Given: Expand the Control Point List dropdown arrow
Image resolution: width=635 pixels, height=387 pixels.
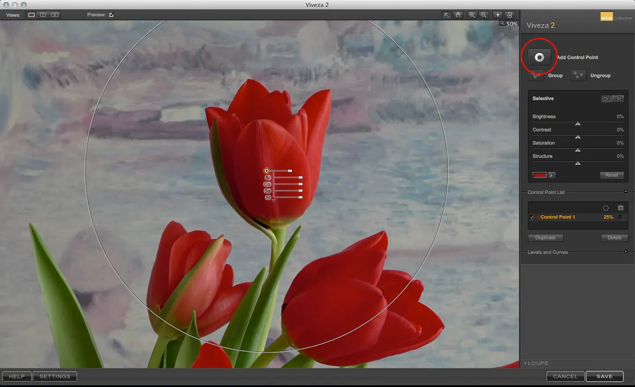Looking at the screenshot, I should tap(626, 192).
